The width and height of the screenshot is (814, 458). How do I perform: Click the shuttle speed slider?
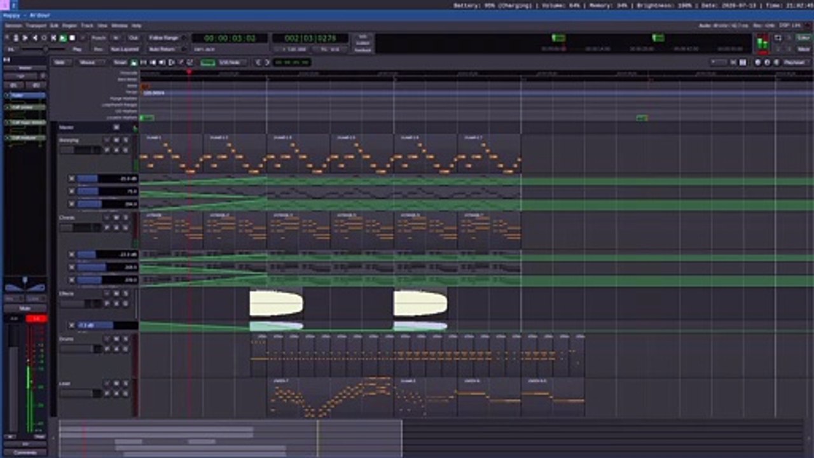tap(47, 49)
